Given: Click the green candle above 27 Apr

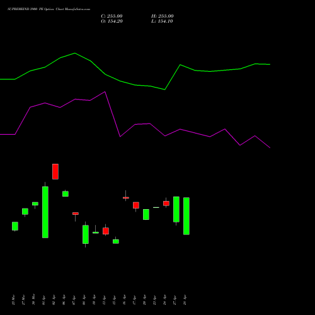Looking at the screenshot, I should (x=176, y=209).
